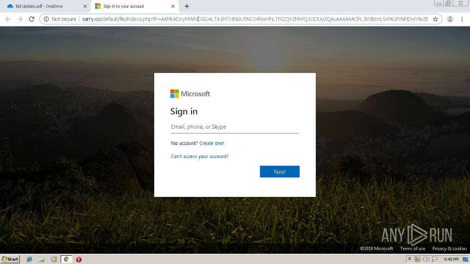The height and width of the screenshot is (264, 470).
Task: Go forward to the next page
Action: pyautogui.click(x=20, y=19)
